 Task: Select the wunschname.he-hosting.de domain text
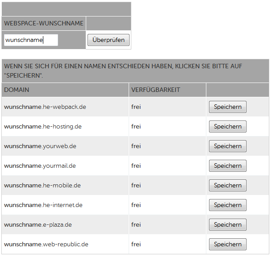[43, 127]
